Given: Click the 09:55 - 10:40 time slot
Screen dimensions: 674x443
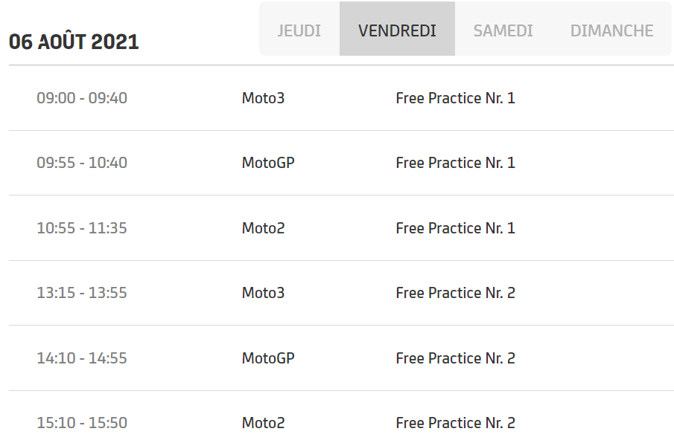Looking at the screenshot, I should 82,163.
